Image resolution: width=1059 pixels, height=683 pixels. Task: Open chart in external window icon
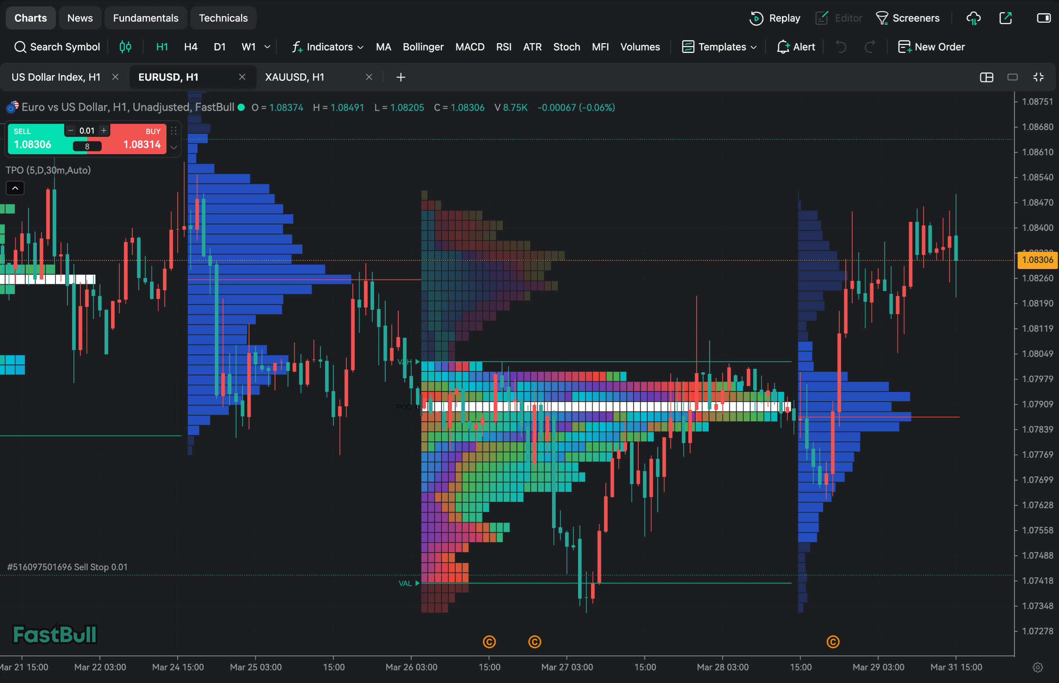pyautogui.click(x=1005, y=18)
